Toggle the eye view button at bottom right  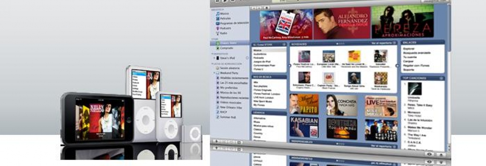(x=430, y=154)
